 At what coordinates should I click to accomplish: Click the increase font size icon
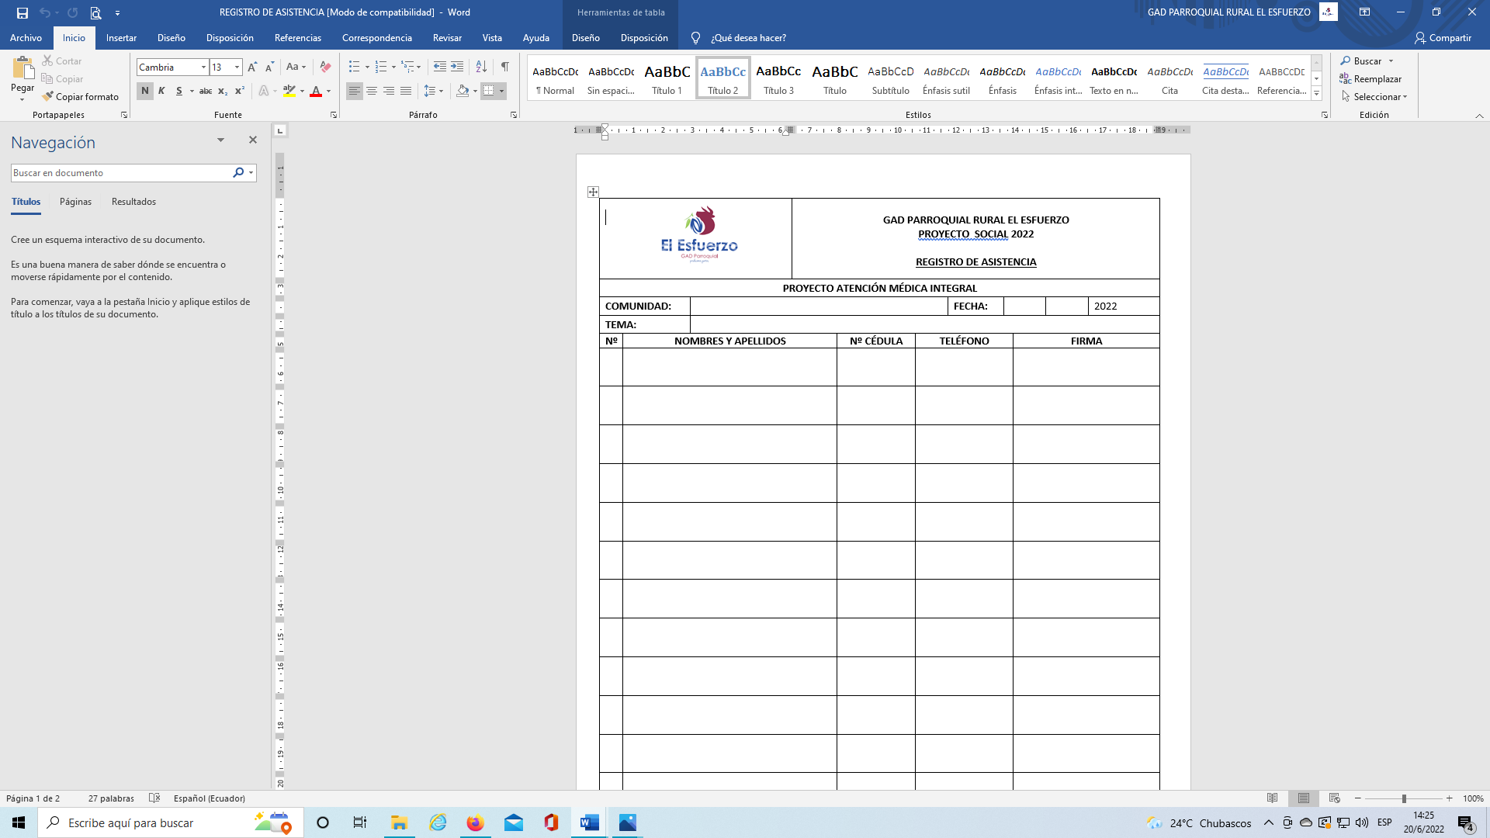252,68
